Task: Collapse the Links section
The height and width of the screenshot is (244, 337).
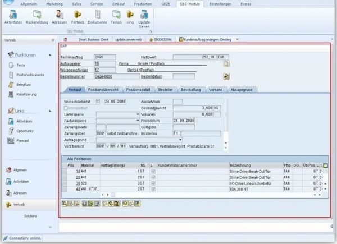Action: pos(50,111)
